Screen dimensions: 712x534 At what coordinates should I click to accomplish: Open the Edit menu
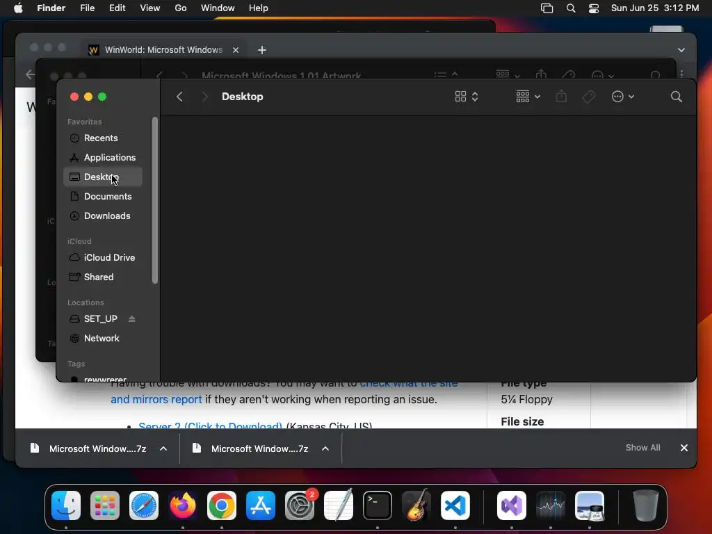pos(117,8)
